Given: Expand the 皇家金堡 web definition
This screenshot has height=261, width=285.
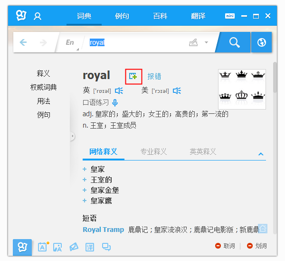Looking at the screenshot, I should 85,190.
